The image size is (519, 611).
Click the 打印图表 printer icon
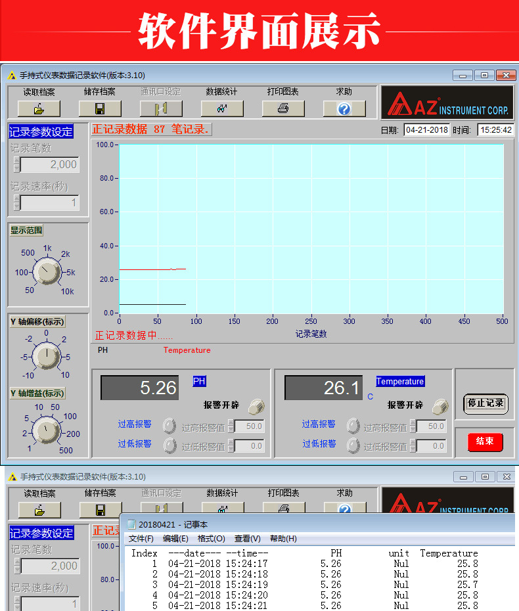(283, 108)
